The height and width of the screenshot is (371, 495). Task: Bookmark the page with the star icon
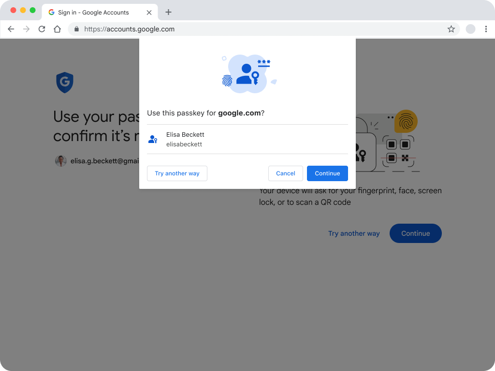click(x=451, y=29)
